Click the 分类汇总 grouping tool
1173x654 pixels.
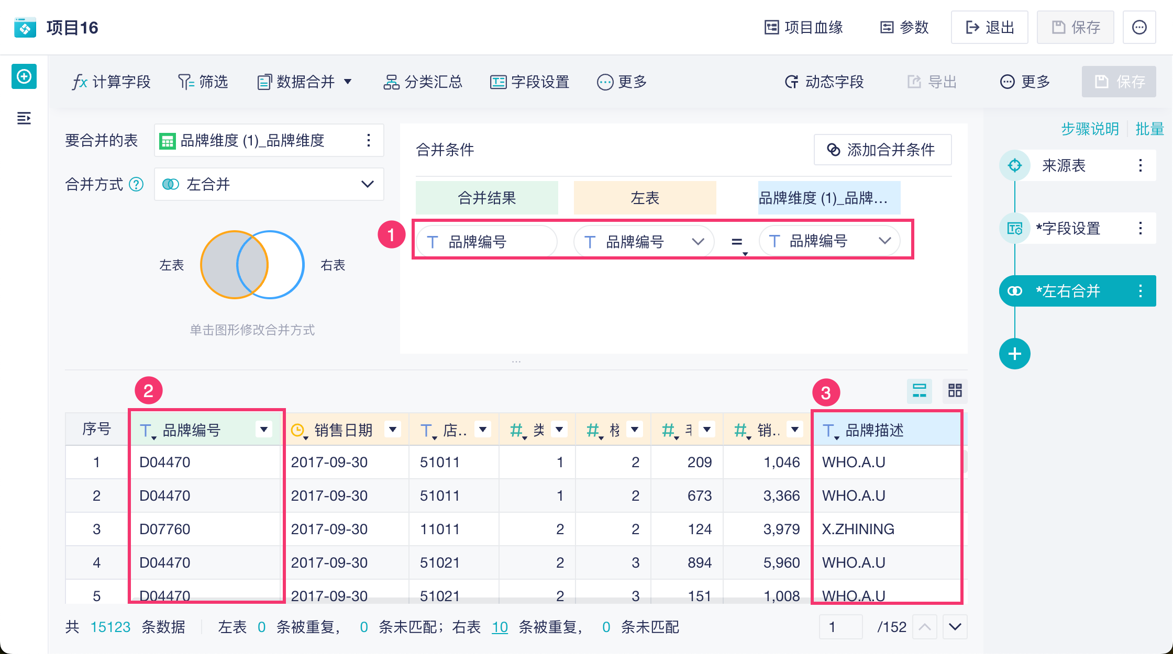423,82
